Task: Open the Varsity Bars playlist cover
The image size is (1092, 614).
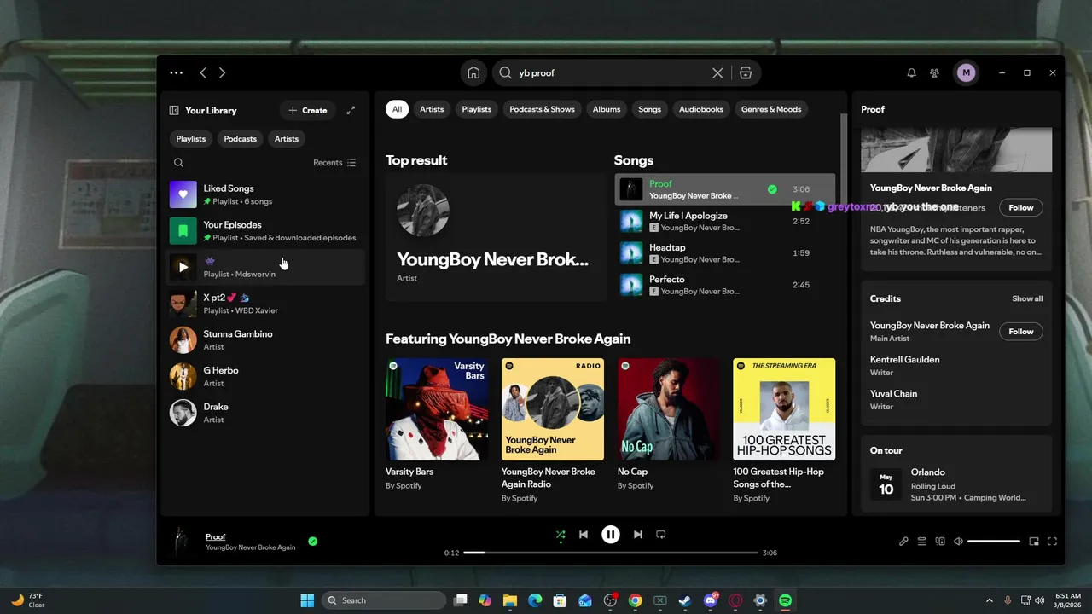Action: (x=437, y=409)
